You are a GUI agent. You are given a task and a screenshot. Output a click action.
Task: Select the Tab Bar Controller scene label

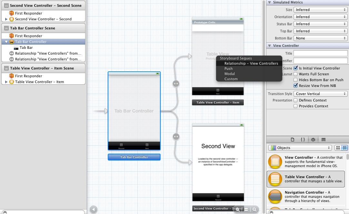134,157
